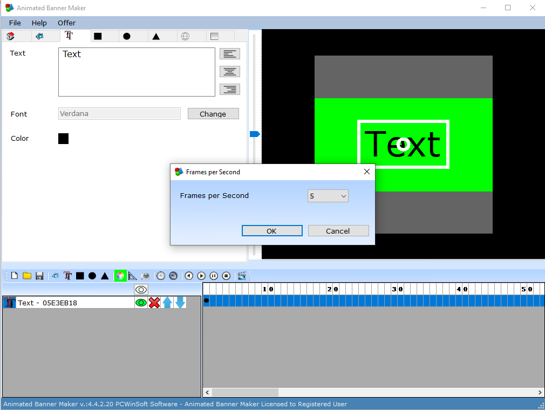
Task: Open the background color wheel tool
Action: tap(120, 276)
